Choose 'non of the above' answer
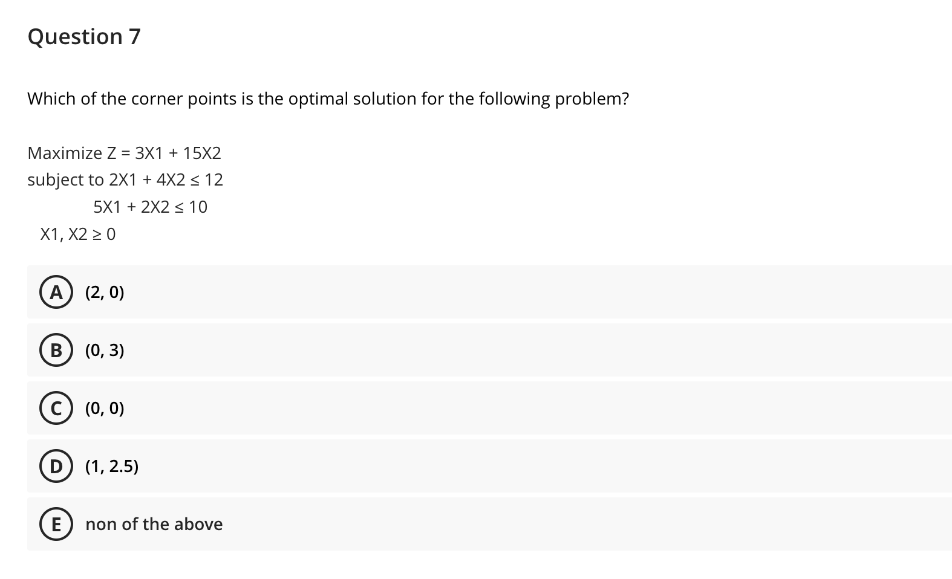 [x=153, y=525]
